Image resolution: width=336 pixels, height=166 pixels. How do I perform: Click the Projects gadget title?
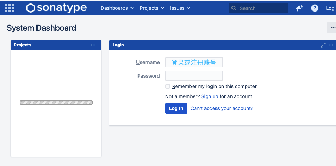pos(22,45)
